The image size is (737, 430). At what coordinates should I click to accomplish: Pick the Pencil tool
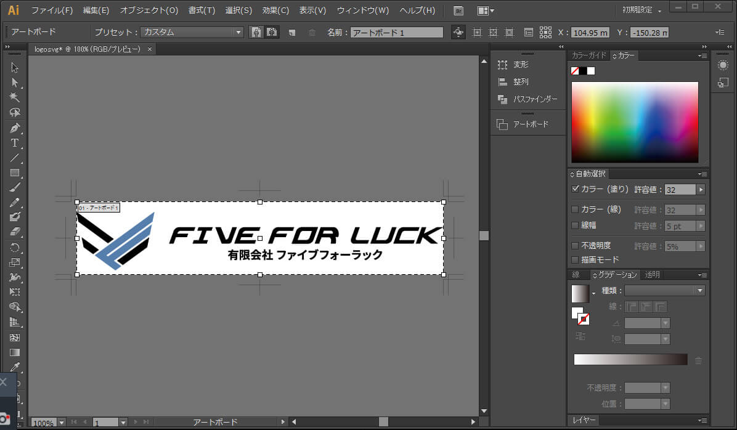pos(15,203)
